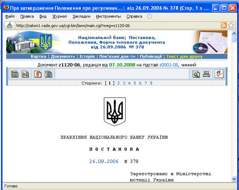Switch to the Історія tab
The image size is (239, 190).
tap(87, 56)
